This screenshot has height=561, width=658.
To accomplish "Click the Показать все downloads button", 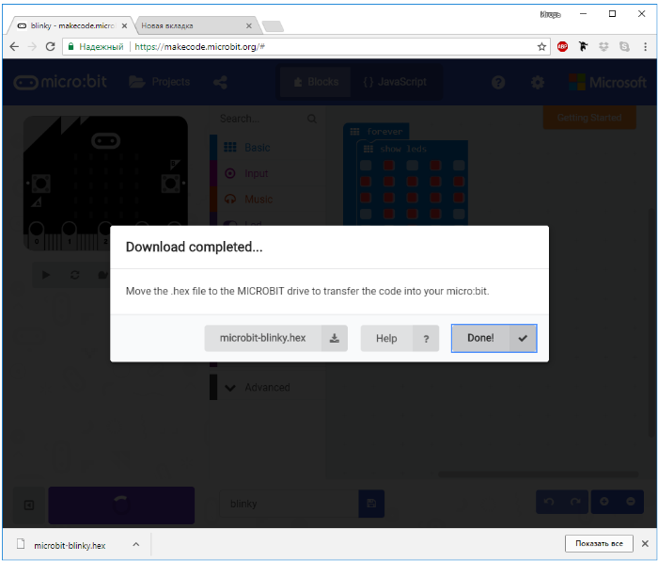I will tap(598, 544).
